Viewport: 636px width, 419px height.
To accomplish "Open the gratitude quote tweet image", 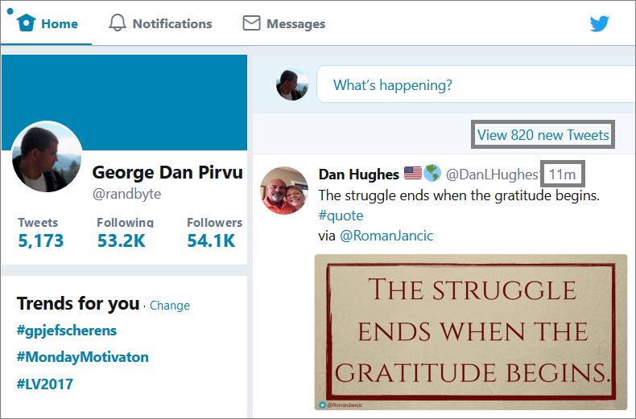I will click(471, 332).
